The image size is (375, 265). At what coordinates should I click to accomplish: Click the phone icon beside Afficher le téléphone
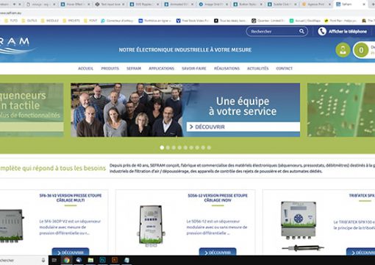pyautogui.click(x=322, y=32)
